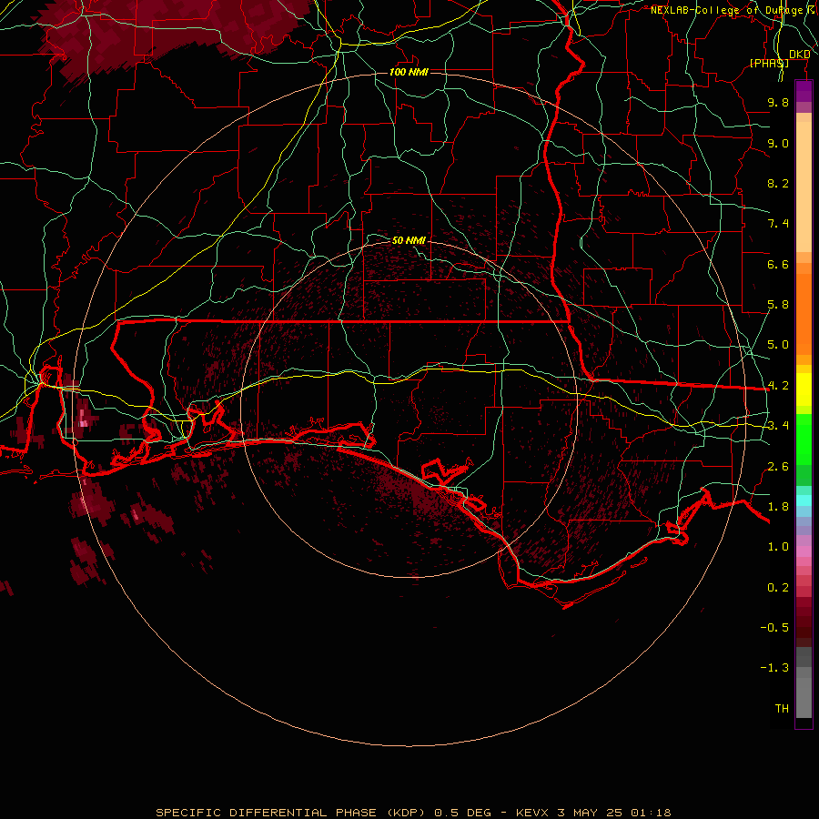The width and height of the screenshot is (819, 819).
Task: Click the 2.6 scale value
Action: [x=778, y=467]
